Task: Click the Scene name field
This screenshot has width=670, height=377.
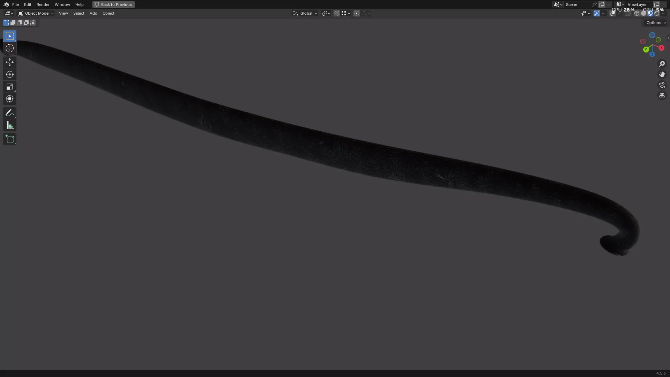Action: click(x=577, y=5)
